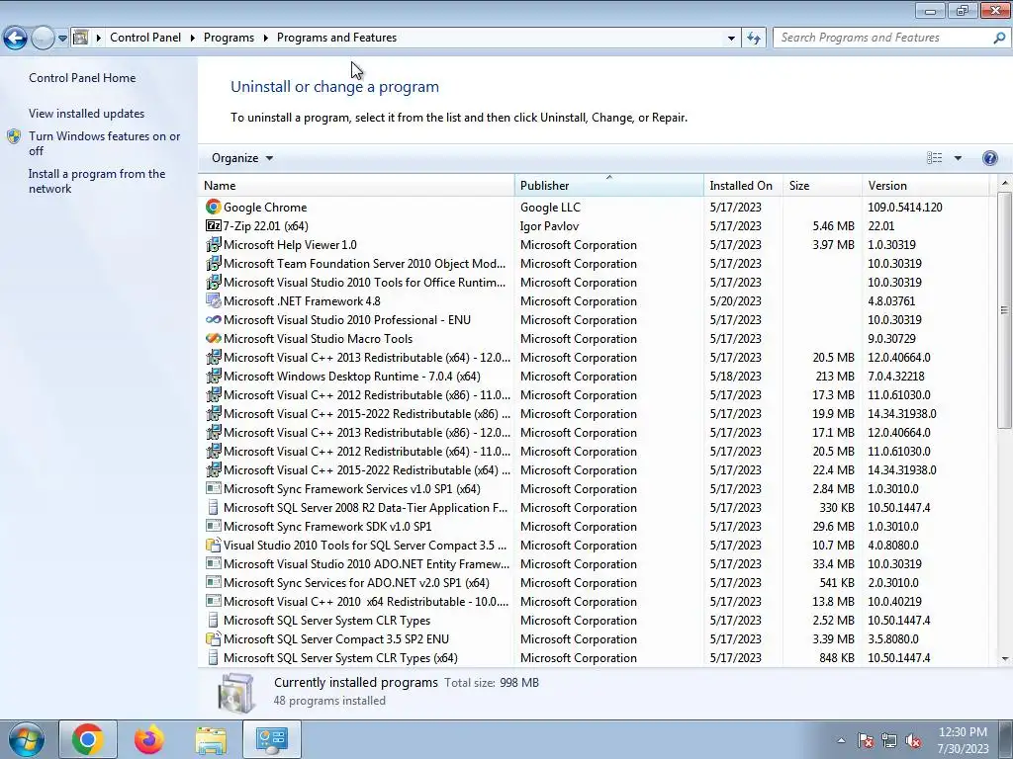
Task: Click Microsoft Sync Framework SDK v1.0 SP1 icon
Action: pyautogui.click(x=214, y=526)
